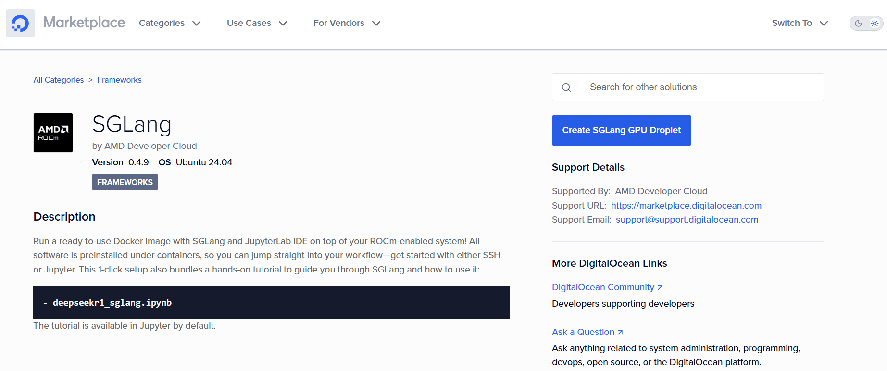Open arrow icon beside Ask a Question

[620, 333]
